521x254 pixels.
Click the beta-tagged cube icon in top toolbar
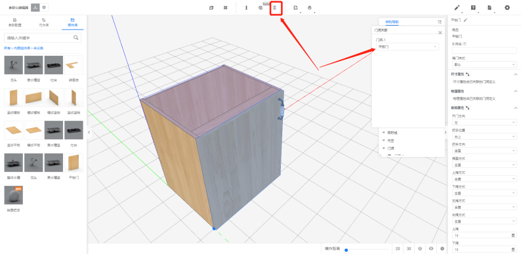[260, 8]
